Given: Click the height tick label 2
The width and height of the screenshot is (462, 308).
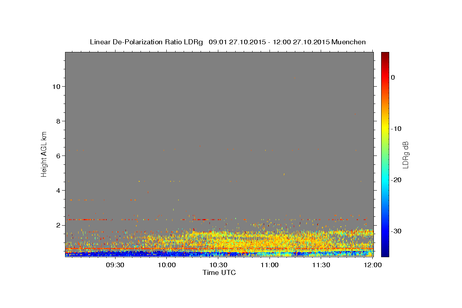Looking at the screenshot, I should tap(58, 225).
